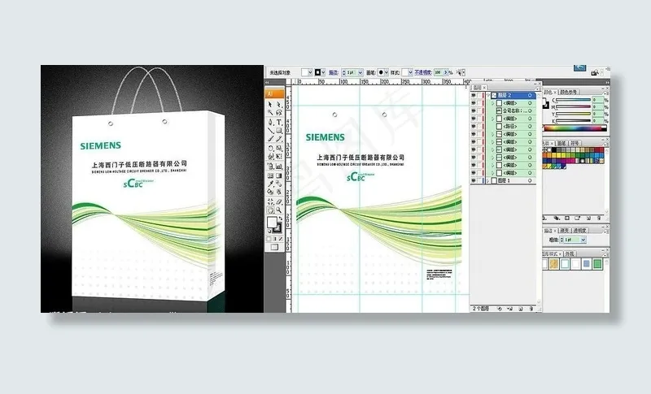The height and width of the screenshot is (394, 651).
Task: Click the 描边 label in control bar
Action: coord(334,72)
